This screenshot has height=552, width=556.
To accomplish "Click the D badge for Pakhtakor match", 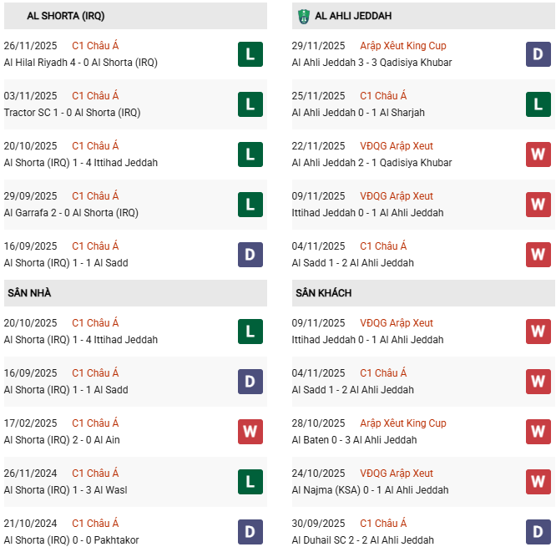I will click(250, 532).
